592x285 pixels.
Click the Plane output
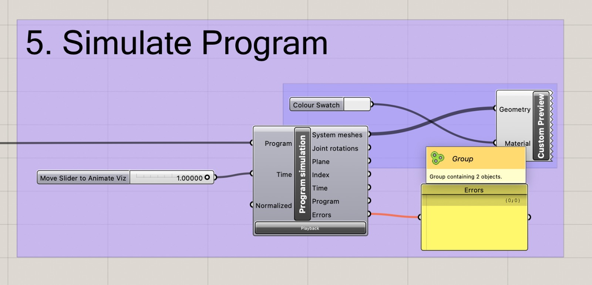pos(320,161)
